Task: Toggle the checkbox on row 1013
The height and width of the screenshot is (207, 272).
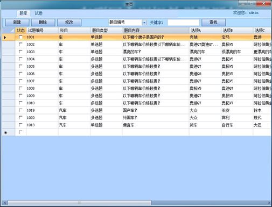Action: click(20, 125)
